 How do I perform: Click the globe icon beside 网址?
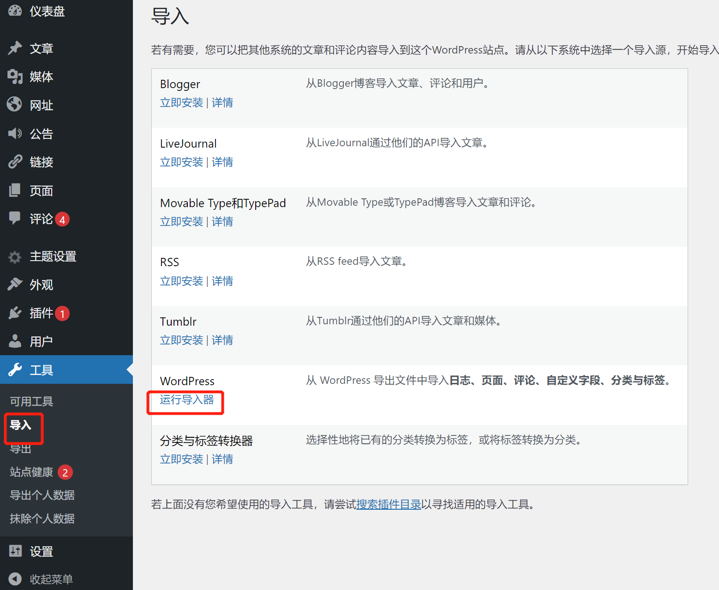tap(15, 105)
